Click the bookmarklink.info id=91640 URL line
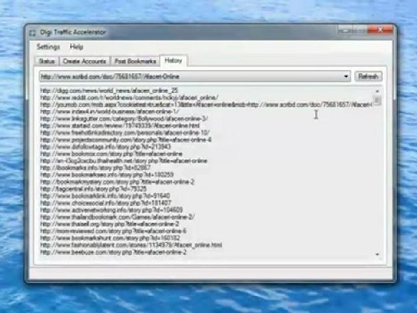Image resolution: width=417 pixels, height=313 pixels. coord(105,196)
